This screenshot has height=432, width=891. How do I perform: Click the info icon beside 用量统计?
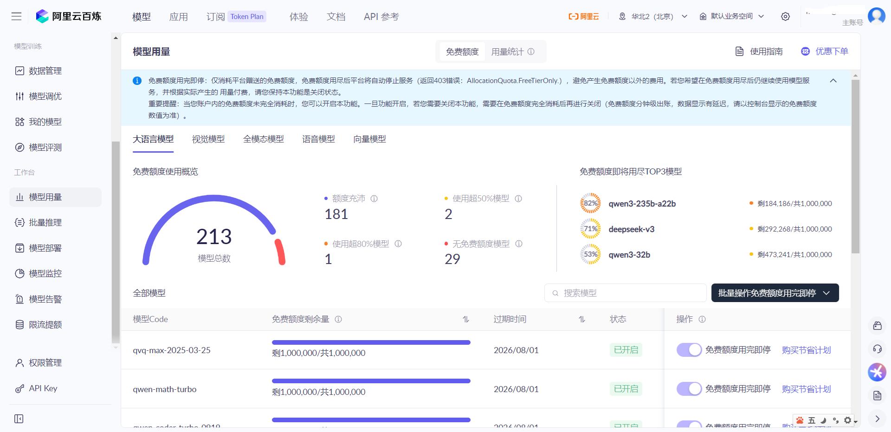pyautogui.click(x=531, y=52)
